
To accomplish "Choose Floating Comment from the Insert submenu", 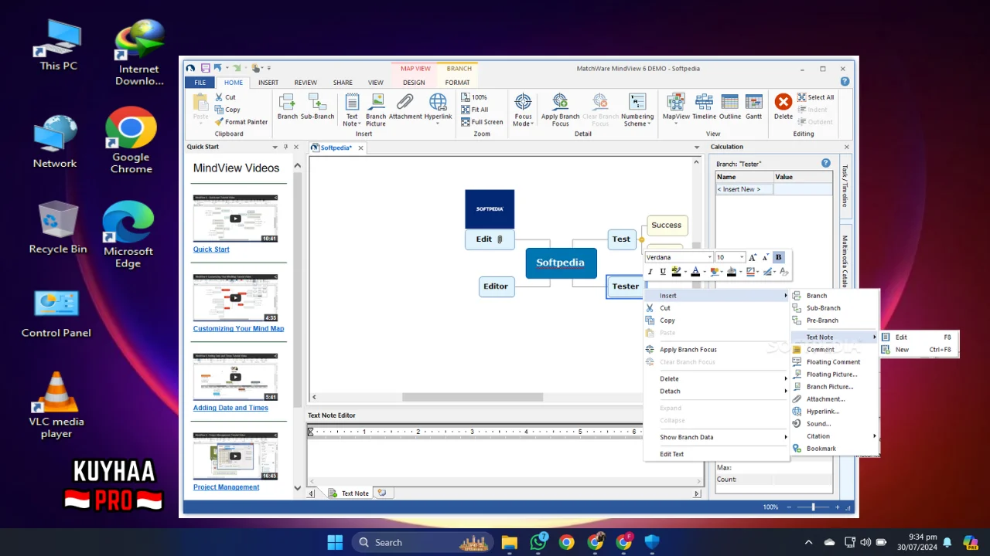I will pyautogui.click(x=835, y=362).
